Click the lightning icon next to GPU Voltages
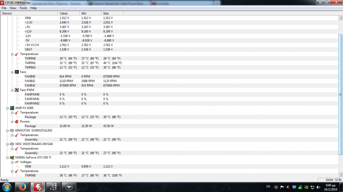 (17, 162)
